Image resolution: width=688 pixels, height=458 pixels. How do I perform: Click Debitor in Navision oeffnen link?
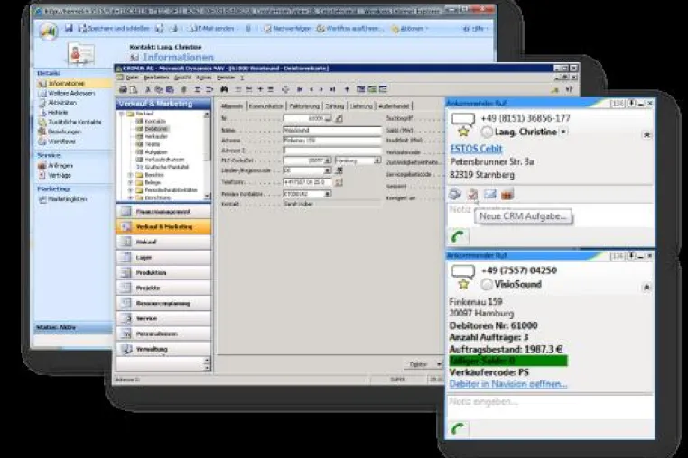click(508, 384)
